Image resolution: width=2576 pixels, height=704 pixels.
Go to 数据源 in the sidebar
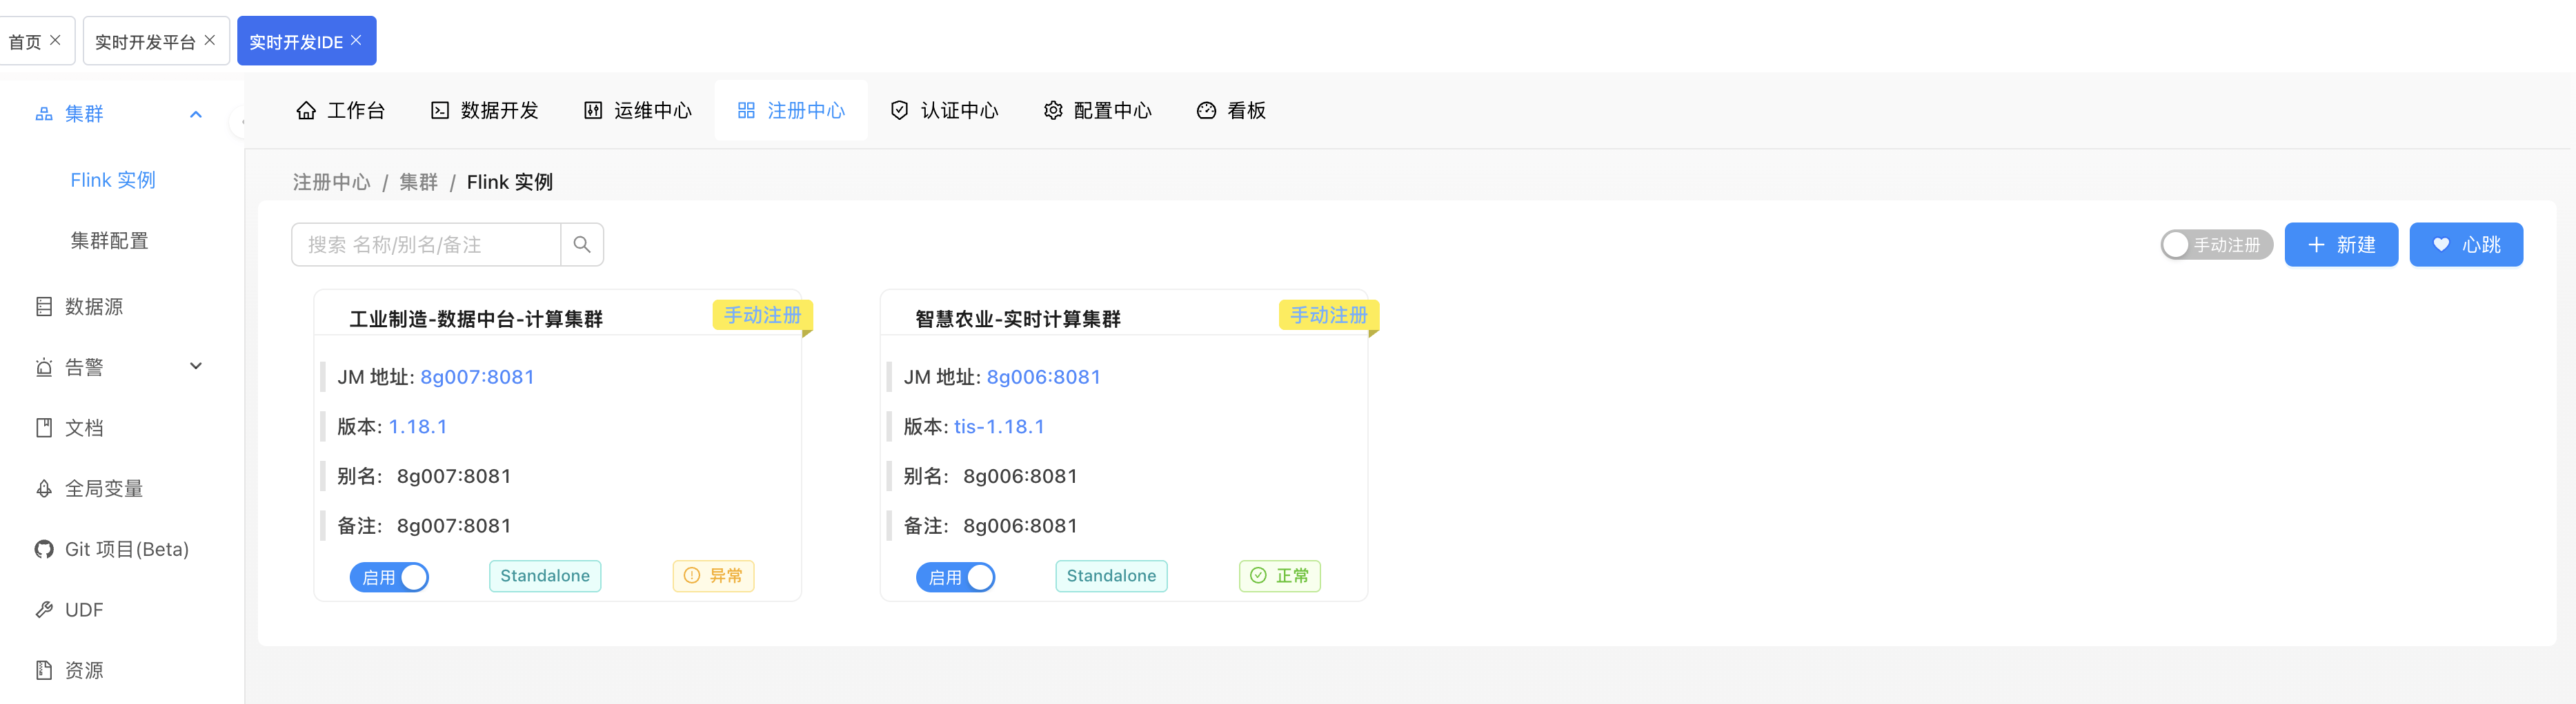(94, 307)
